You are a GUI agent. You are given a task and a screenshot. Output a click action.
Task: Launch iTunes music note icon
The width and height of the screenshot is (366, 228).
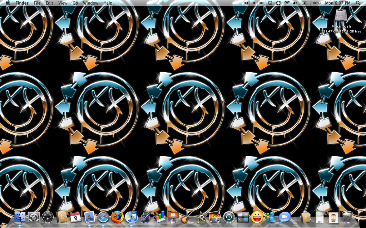(x=131, y=217)
